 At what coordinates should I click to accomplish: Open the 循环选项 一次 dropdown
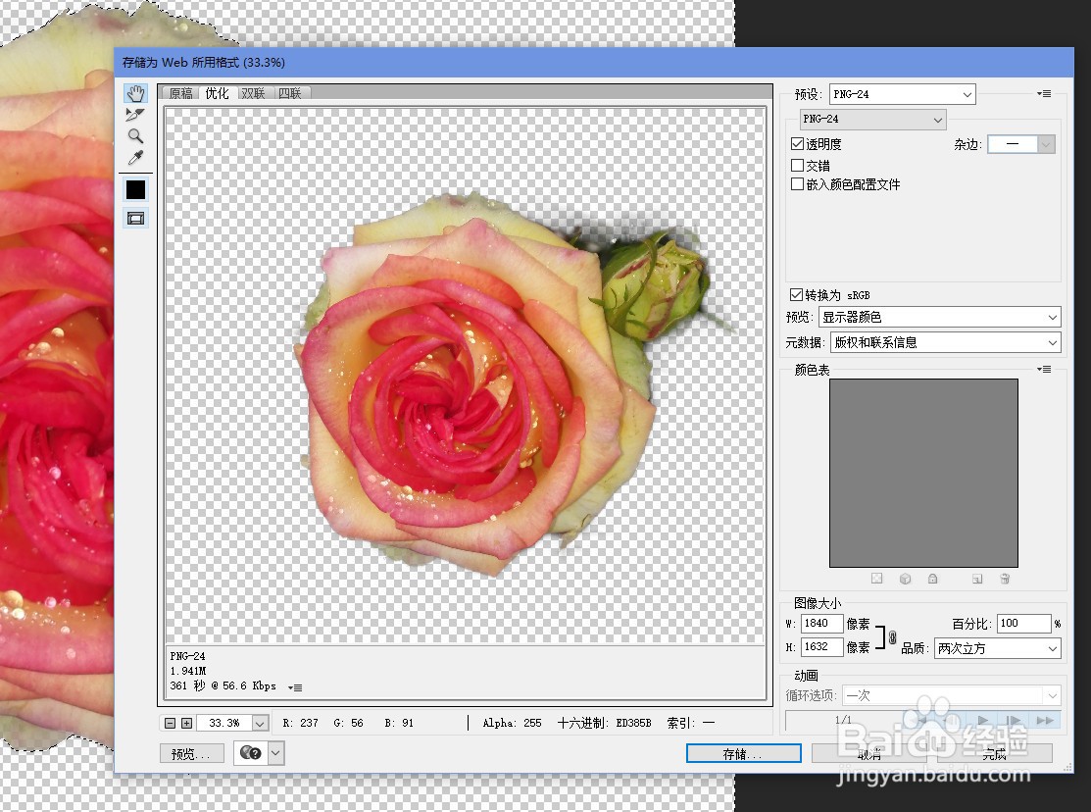(x=951, y=695)
